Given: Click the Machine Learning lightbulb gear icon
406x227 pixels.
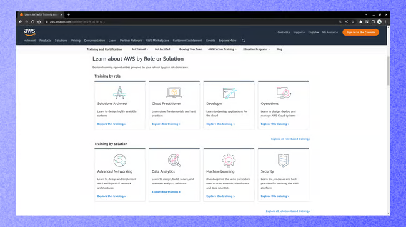Looking at the screenshot, I should [x=229, y=161].
